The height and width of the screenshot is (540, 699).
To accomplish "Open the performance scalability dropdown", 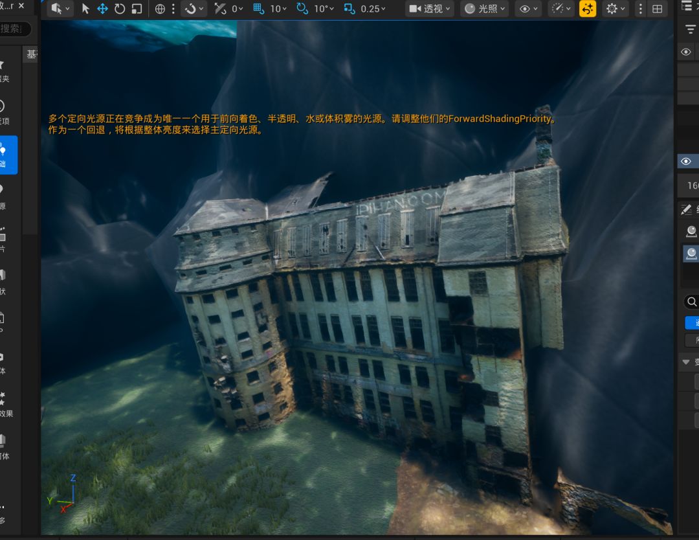I will tap(560, 8).
